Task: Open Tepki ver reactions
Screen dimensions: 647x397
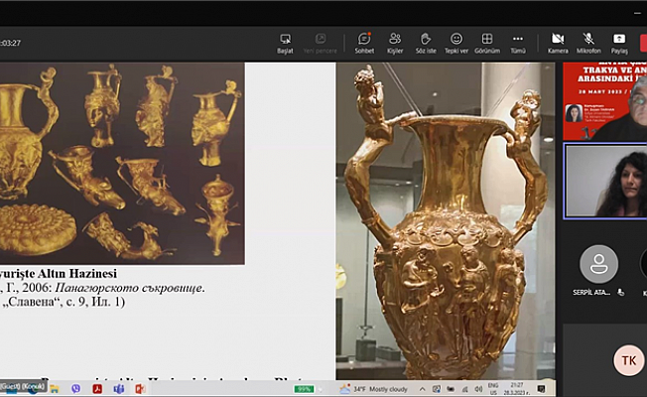Action: click(455, 43)
